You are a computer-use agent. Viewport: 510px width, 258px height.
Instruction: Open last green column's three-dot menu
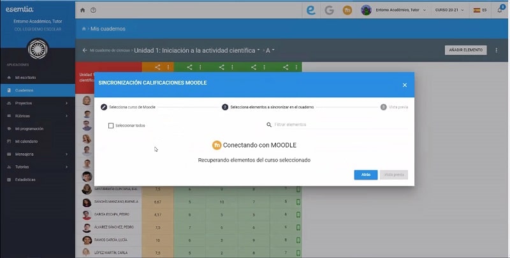(296, 67)
